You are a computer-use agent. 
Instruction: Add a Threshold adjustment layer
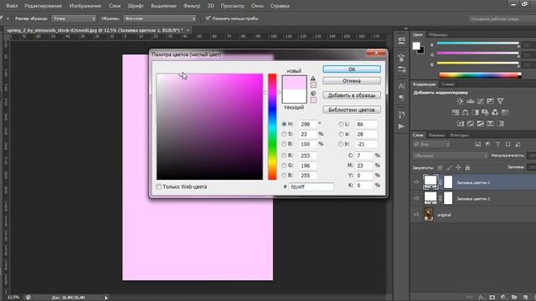480,123
